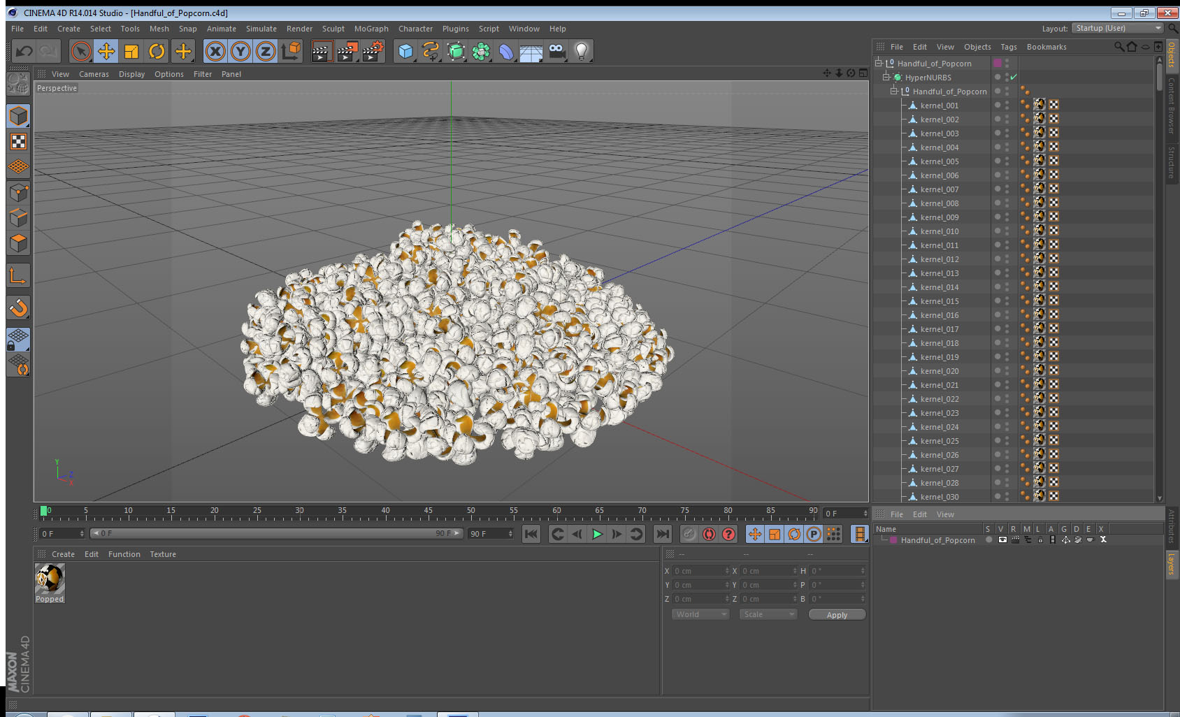Viewport: 1180px width, 717px height.
Task: Render the active view
Action: click(322, 51)
